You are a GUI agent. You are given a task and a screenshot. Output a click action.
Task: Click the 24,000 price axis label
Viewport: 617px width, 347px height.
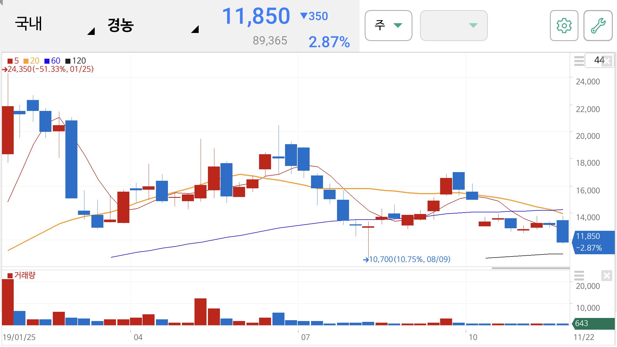(588, 82)
